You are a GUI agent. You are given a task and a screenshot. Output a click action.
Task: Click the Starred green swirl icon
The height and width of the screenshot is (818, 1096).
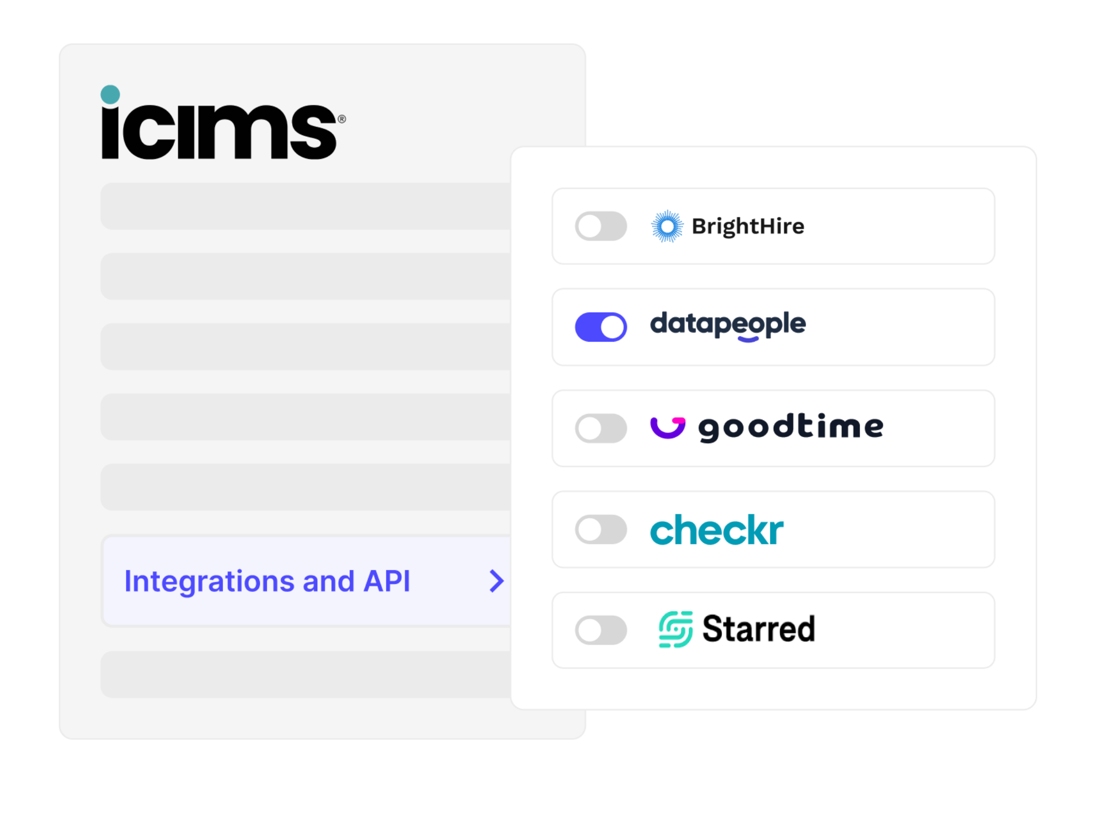tap(675, 629)
